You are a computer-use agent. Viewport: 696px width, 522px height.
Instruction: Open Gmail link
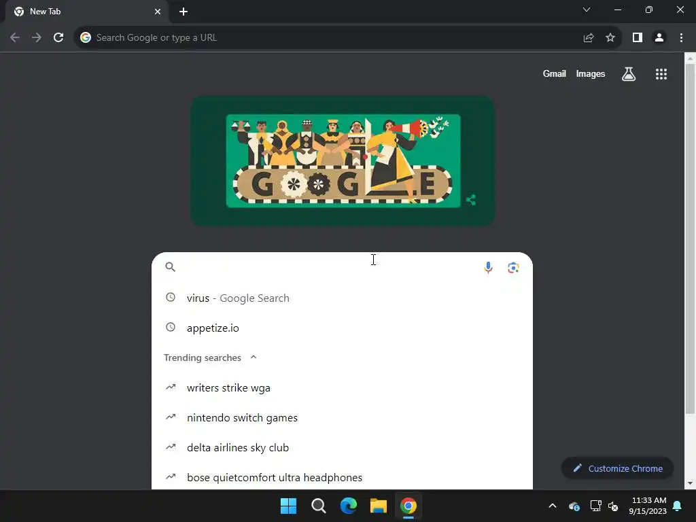coord(555,73)
